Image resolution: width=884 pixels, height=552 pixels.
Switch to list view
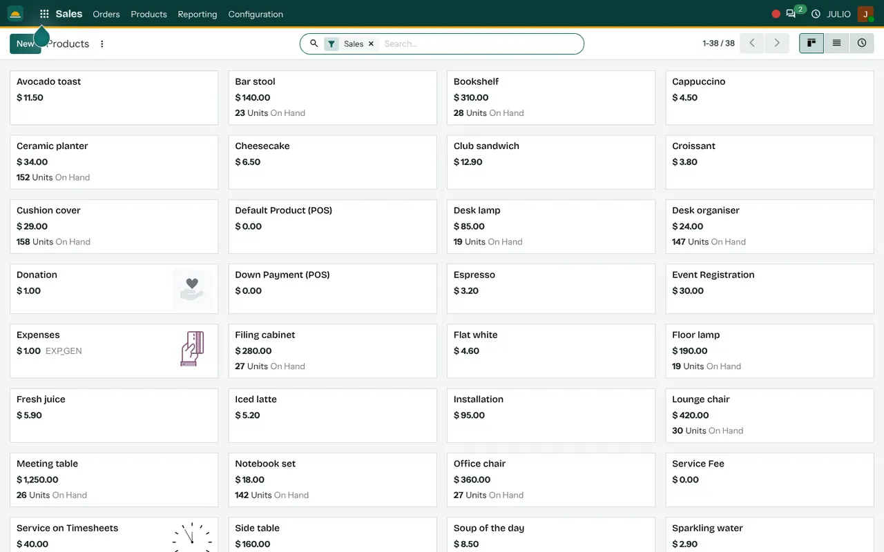tap(836, 43)
